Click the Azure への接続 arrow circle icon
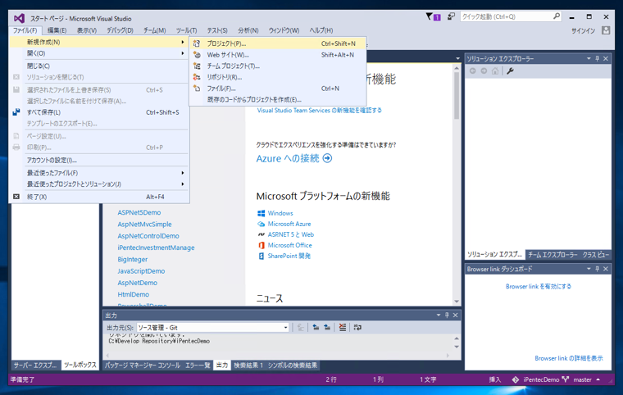The height and width of the screenshot is (395, 623). coord(327,158)
